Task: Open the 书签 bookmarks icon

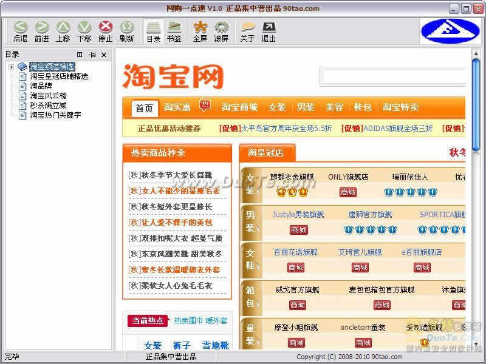Action: (x=174, y=32)
